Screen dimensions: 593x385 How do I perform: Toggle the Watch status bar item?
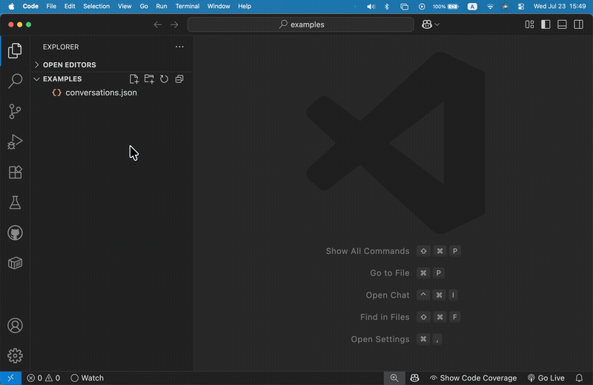coord(87,378)
